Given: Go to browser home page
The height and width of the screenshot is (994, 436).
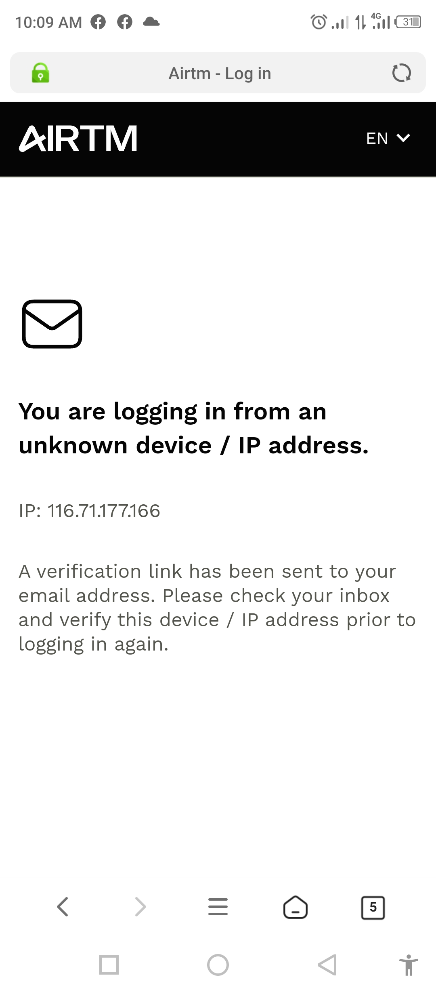Looking at the screenshot, I should coord(296,907).
